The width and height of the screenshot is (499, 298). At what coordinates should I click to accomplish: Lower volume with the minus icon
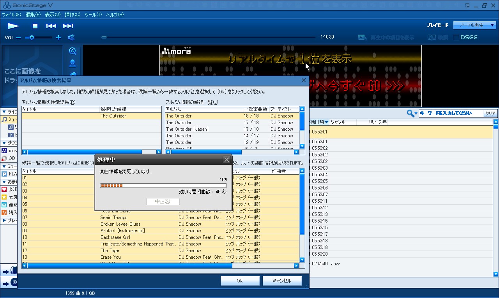[x=18, y=38]
